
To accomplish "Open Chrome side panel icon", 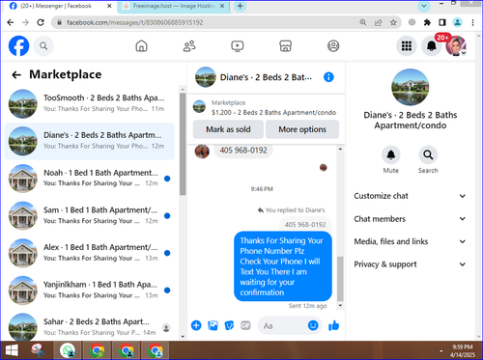I will click(x=442, y=22).
